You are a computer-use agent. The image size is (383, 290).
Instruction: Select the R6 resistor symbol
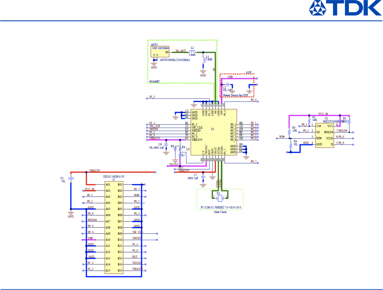[180, 149]
